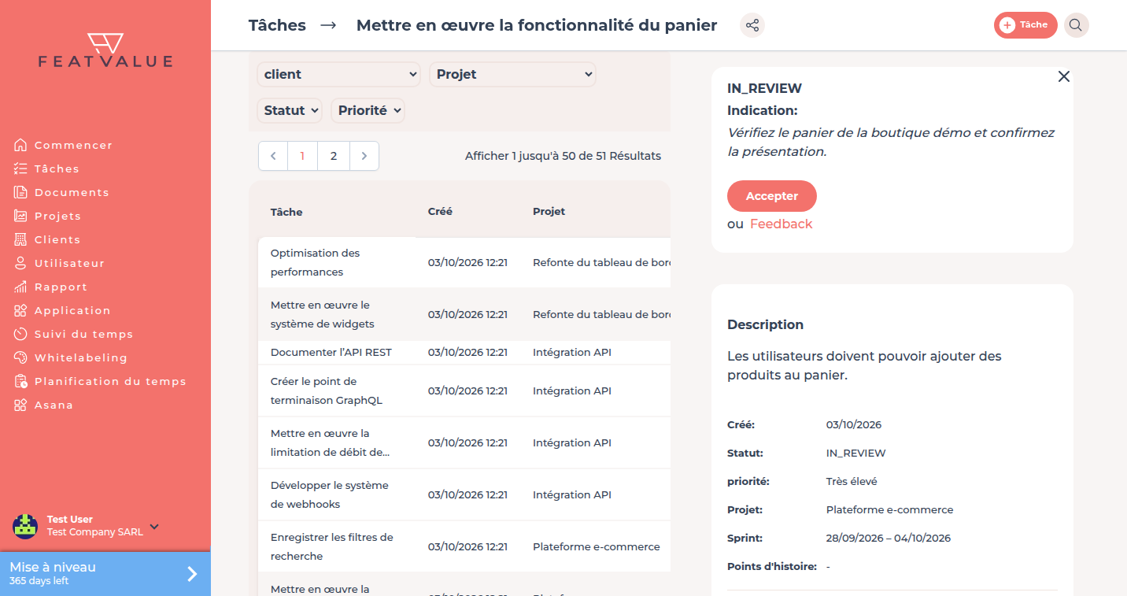Open Projets in the sidebar menu
This screenshot has height=596, width=1127.
pyautogui.click(x=57, y=216)
